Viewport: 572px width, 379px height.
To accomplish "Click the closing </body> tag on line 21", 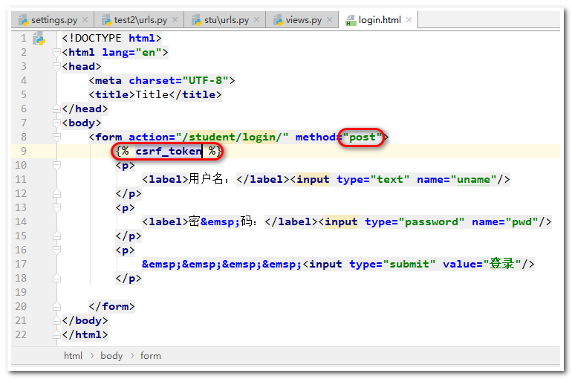I will (85, 320).
